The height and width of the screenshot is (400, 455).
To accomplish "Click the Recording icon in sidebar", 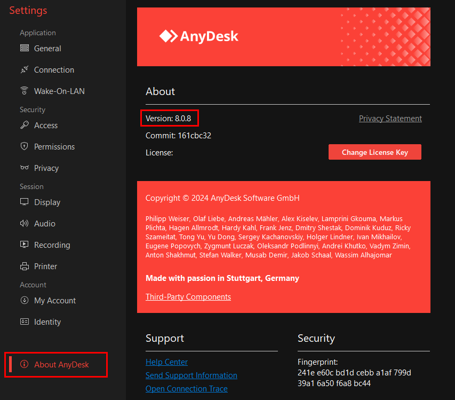I will coord(24,245).
